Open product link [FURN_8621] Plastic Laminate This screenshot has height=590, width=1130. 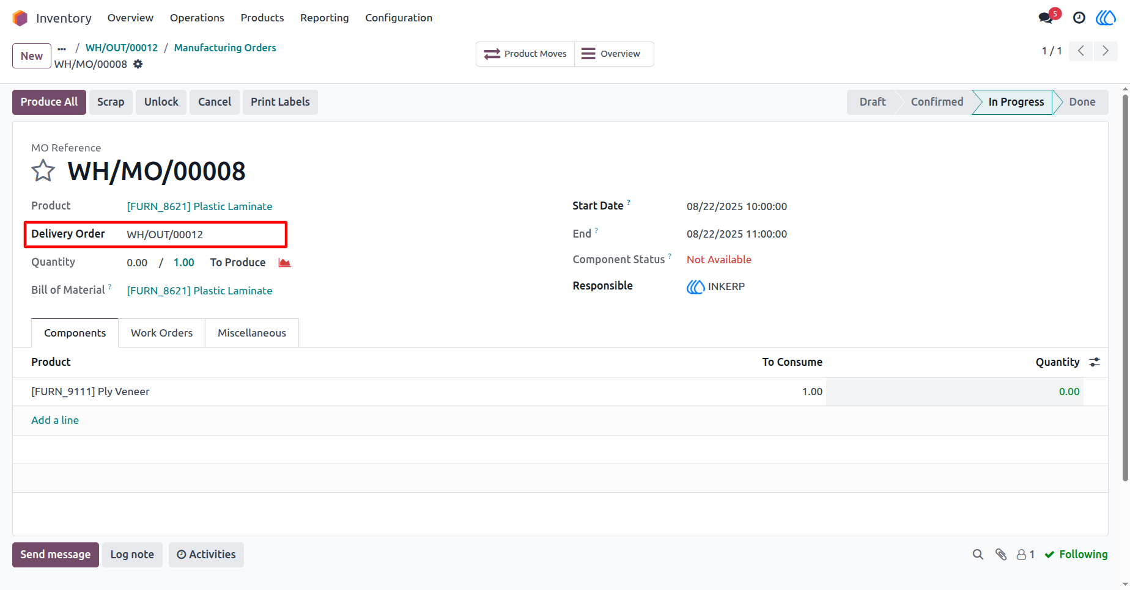click(199, 206)
